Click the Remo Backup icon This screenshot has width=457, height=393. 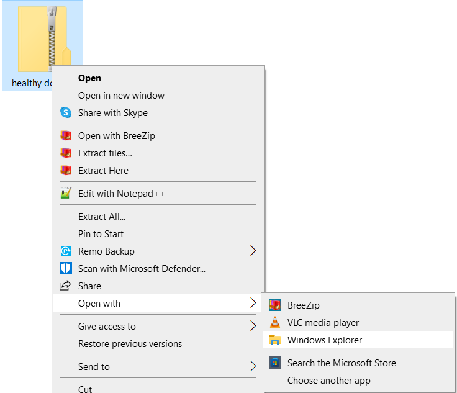pos(66,251)
